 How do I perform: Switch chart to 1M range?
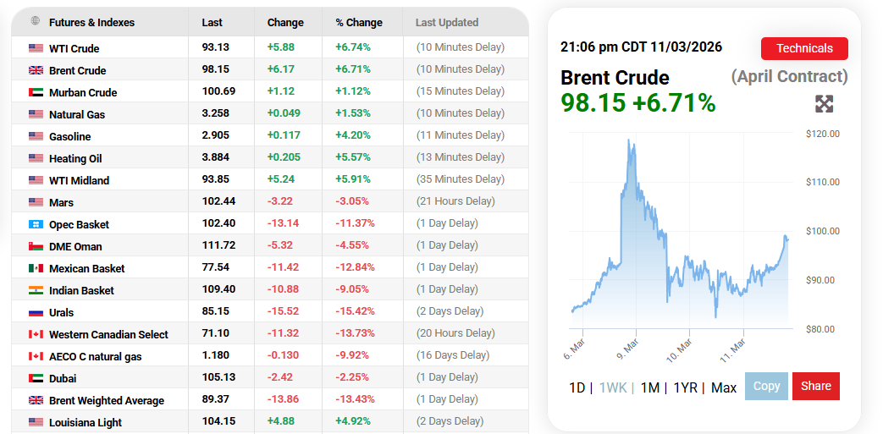pyautogui.click(x=649, y=387)
